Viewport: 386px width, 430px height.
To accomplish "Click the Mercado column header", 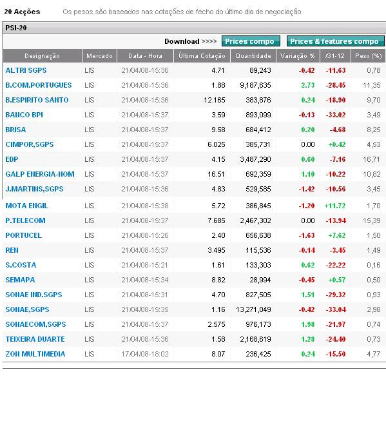I will pyautogui.click(x=99, y=56).
